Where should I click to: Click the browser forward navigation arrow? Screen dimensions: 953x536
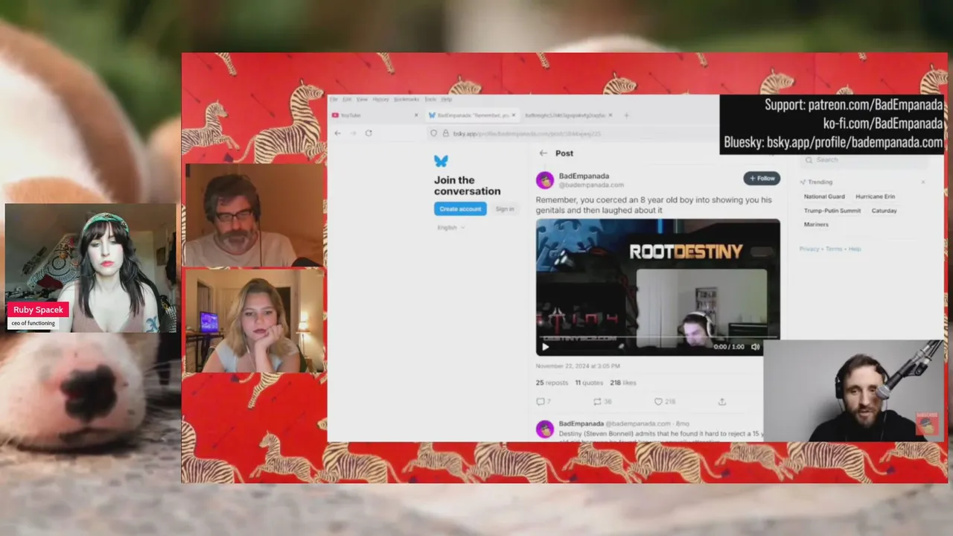[x=353, y=133]
